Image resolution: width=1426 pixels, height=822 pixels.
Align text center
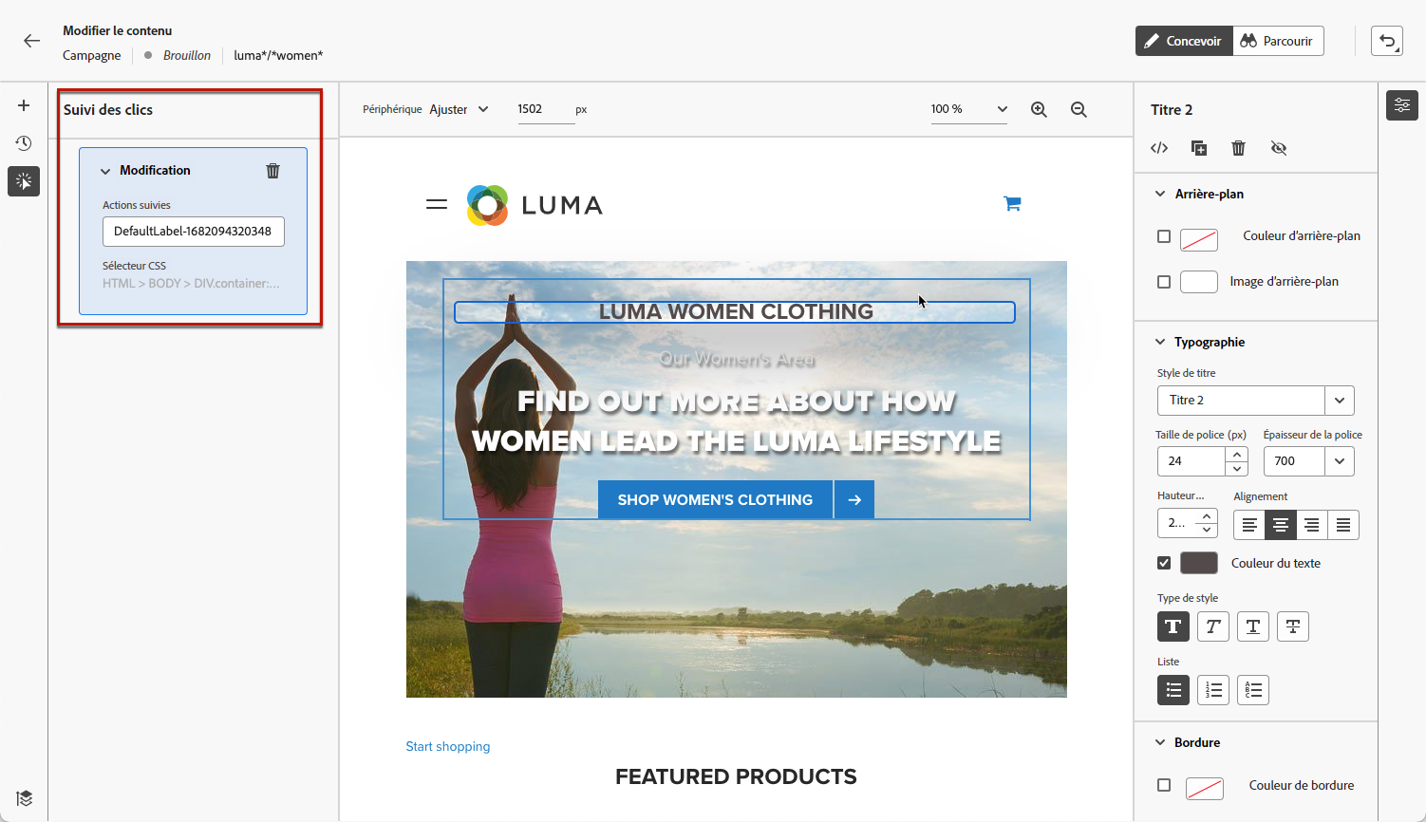coord(1281,525)
